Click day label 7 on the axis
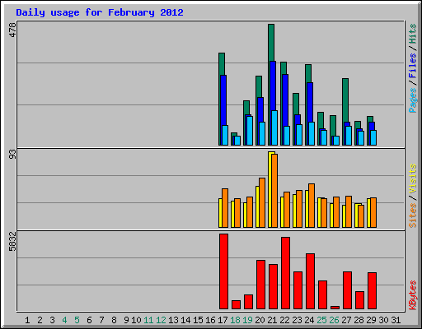The image size is (422, 329). pos(101,320)
